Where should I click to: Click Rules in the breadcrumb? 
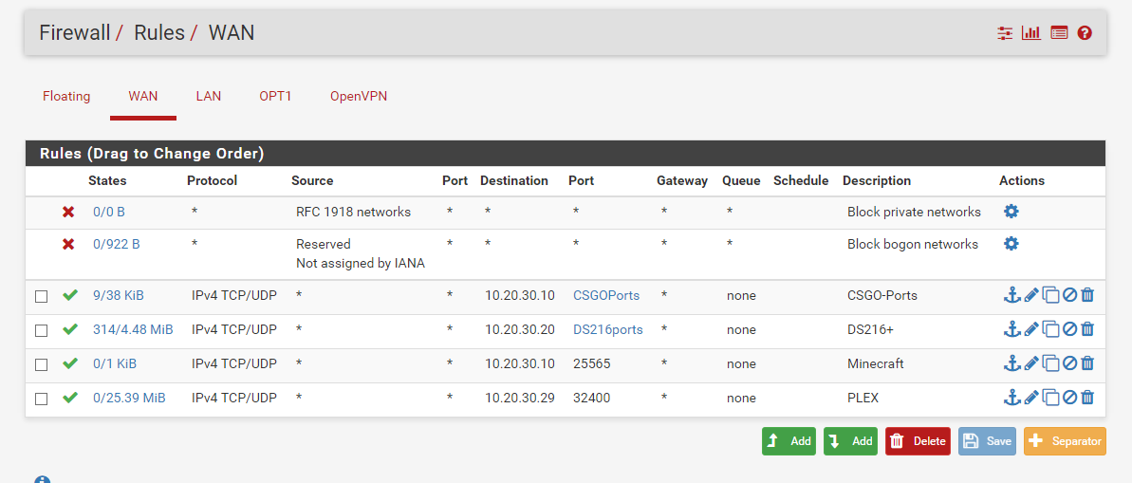[159, 32]
